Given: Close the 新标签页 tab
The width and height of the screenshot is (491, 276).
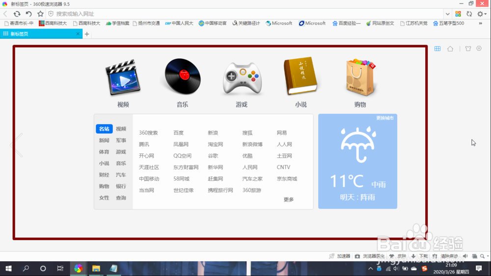Looking at the screenshot, I should (x=78, y=34).
